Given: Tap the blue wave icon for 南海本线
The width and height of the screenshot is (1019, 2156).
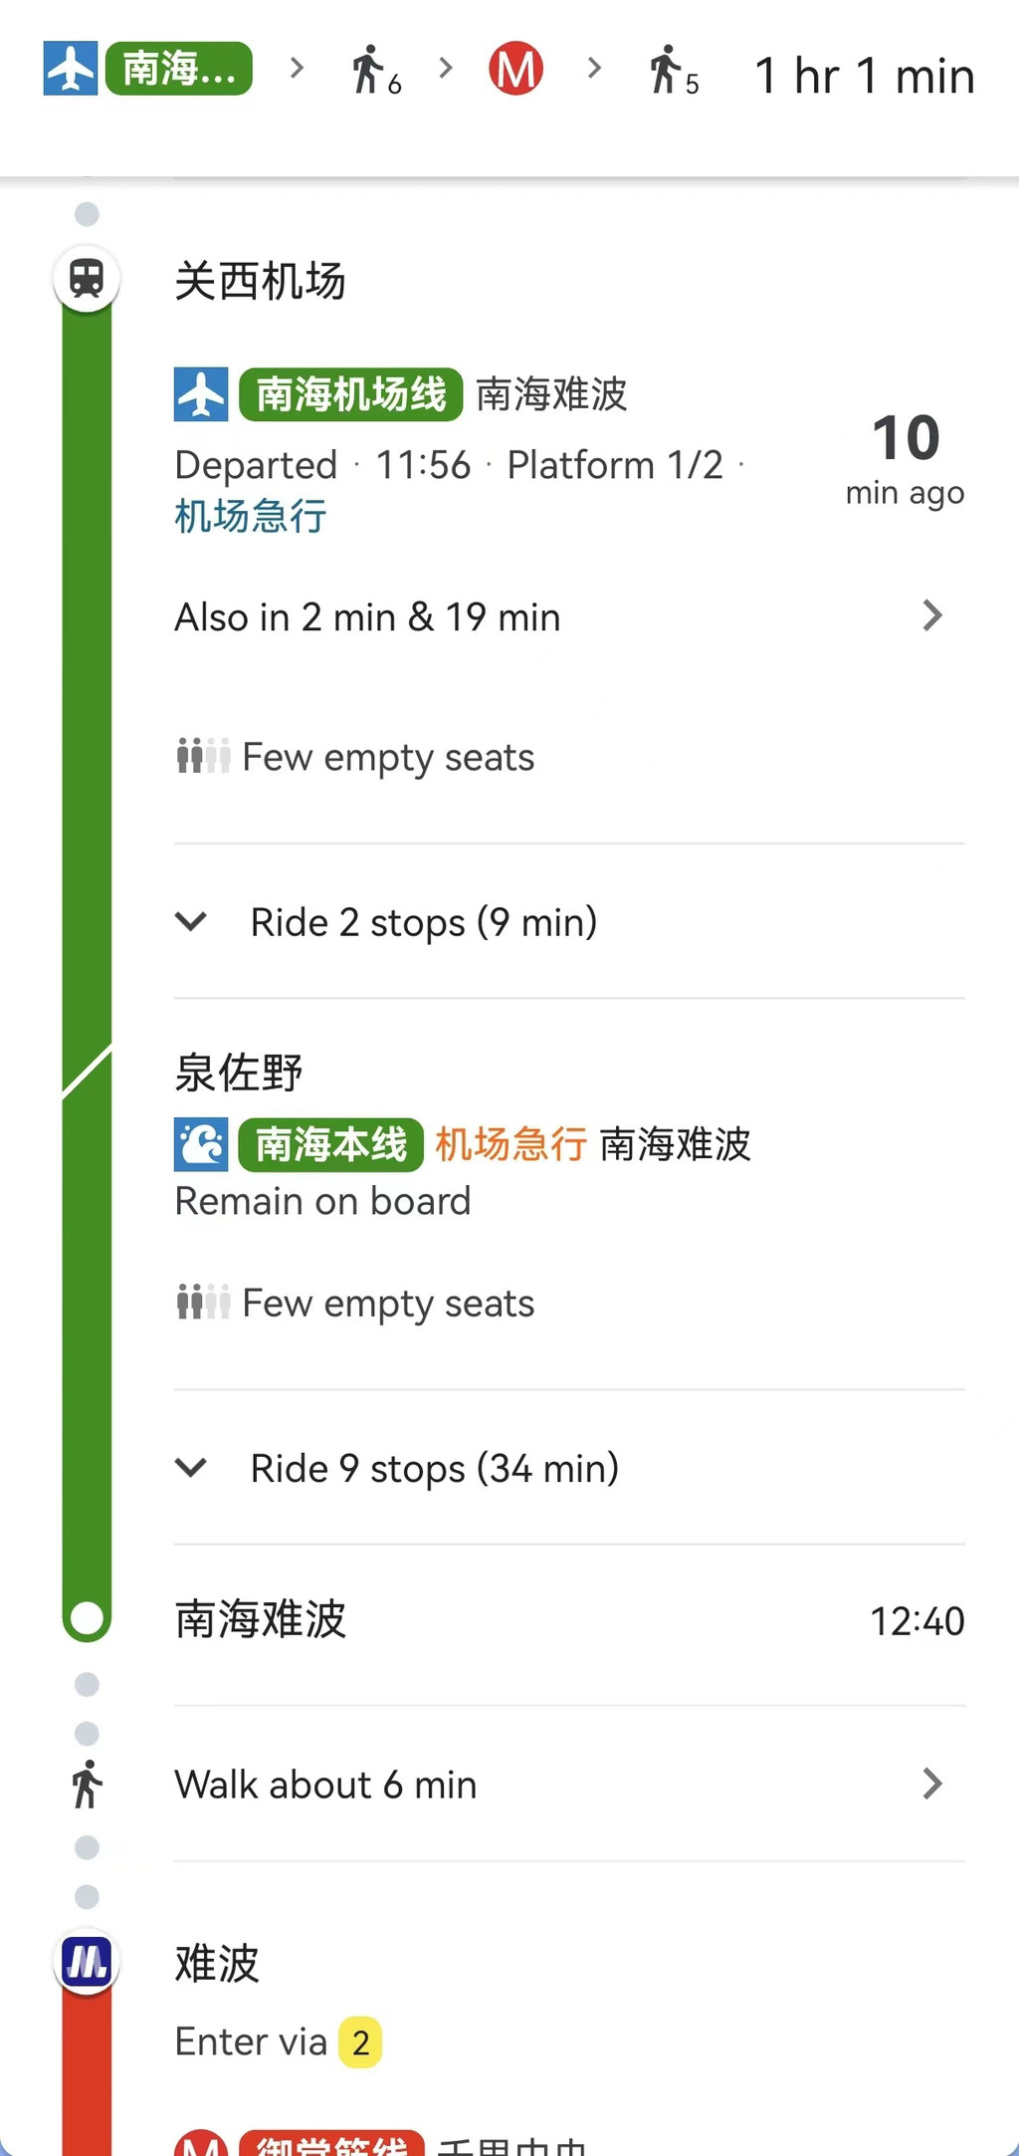Looking at the screenshot, I should [x=201, y=1144].
